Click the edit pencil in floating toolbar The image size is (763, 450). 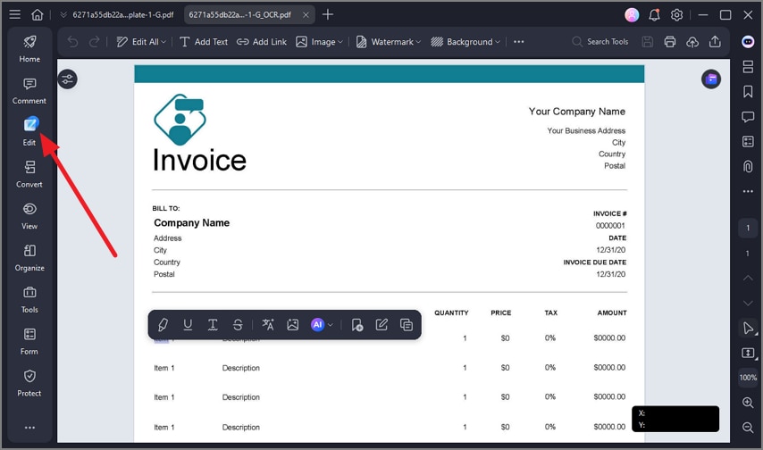pyautogui.click(x=382, y=324)
